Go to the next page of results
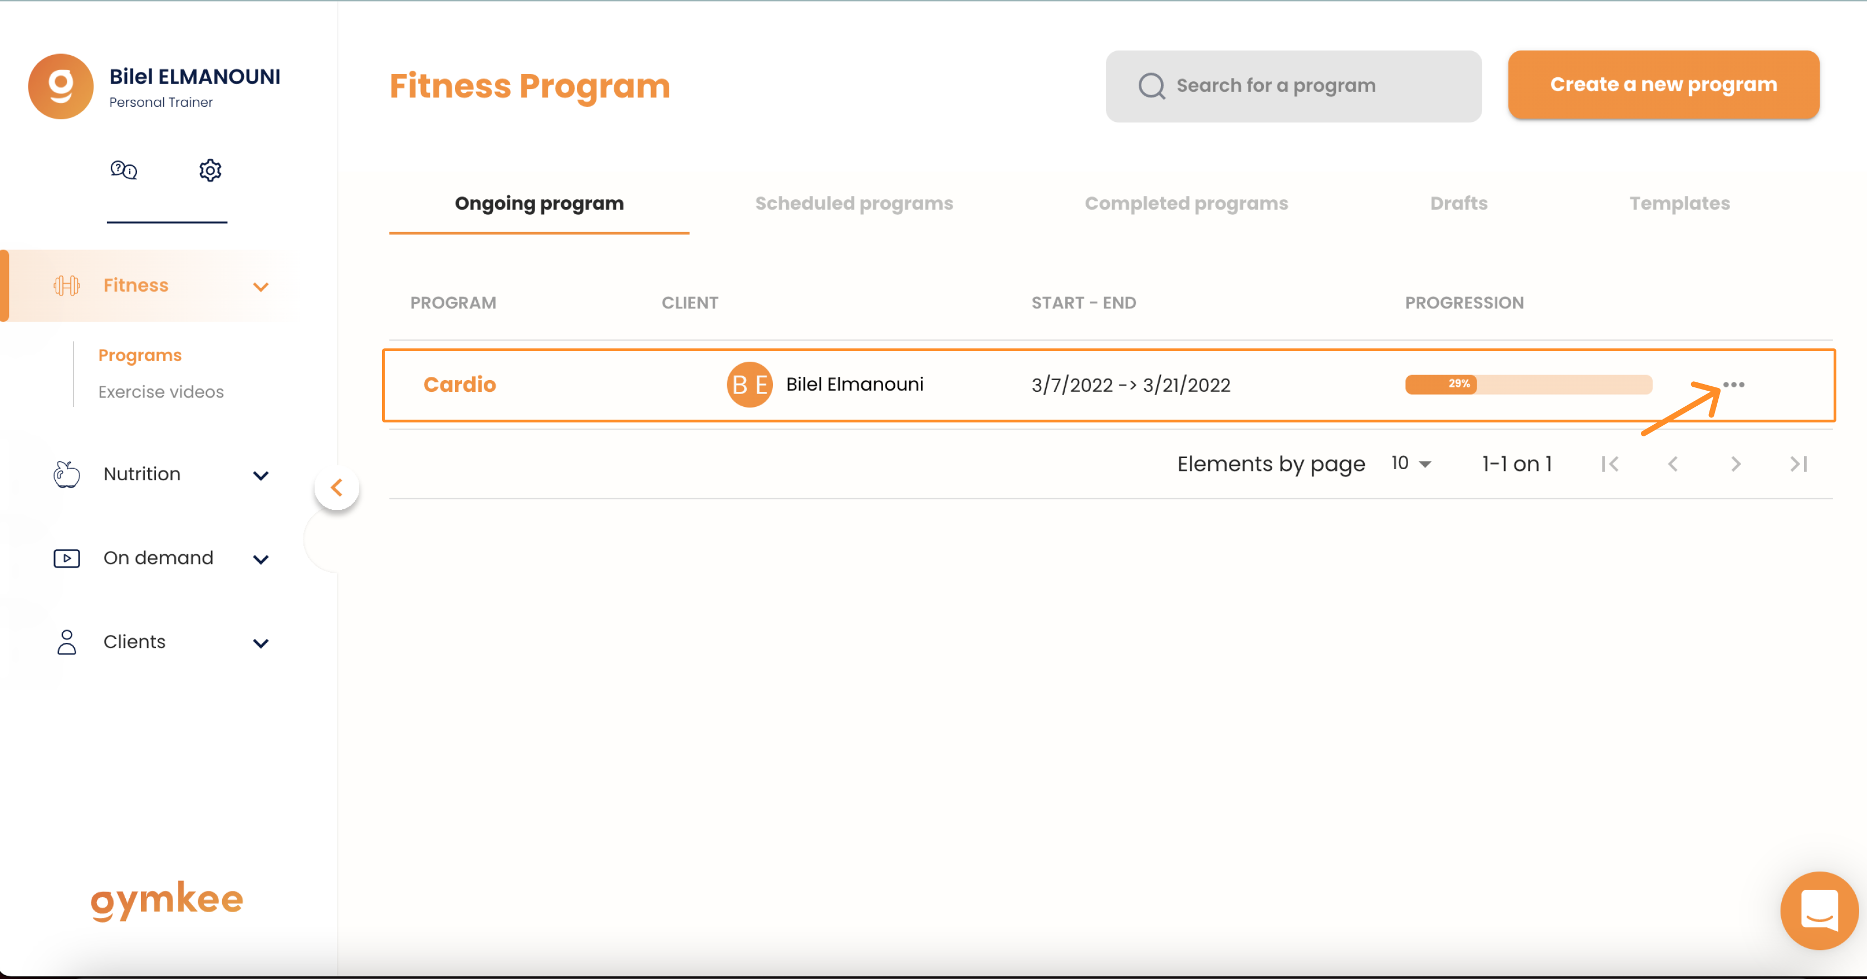This screenshot has width=1867, height=979. [x=1736, y=464]
